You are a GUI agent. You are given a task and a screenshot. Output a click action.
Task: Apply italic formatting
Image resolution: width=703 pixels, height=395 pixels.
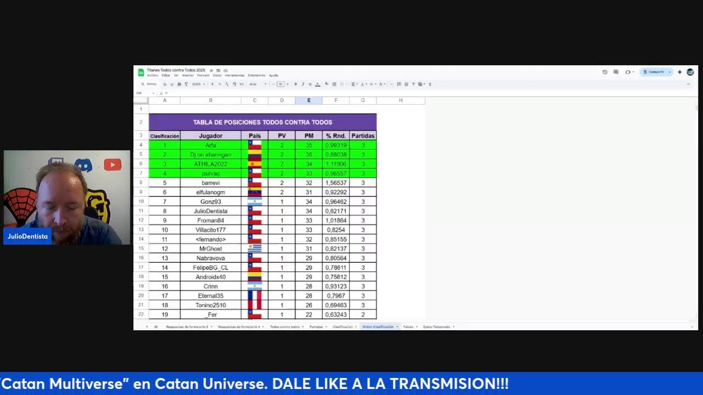coord(303,84)
